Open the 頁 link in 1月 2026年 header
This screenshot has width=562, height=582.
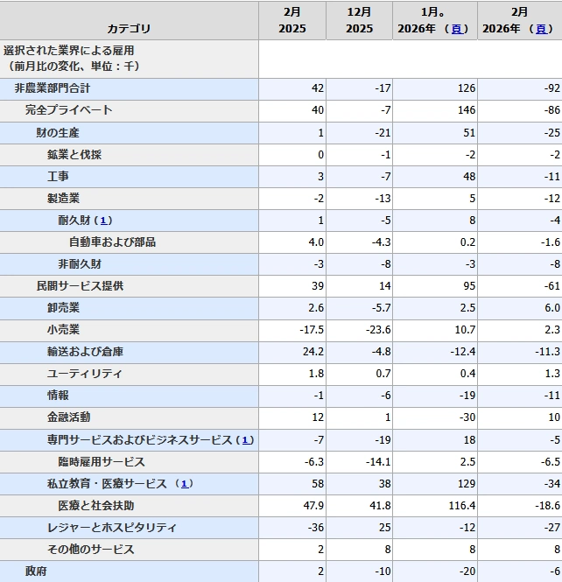pyautogui.click(x=457, y=29)
